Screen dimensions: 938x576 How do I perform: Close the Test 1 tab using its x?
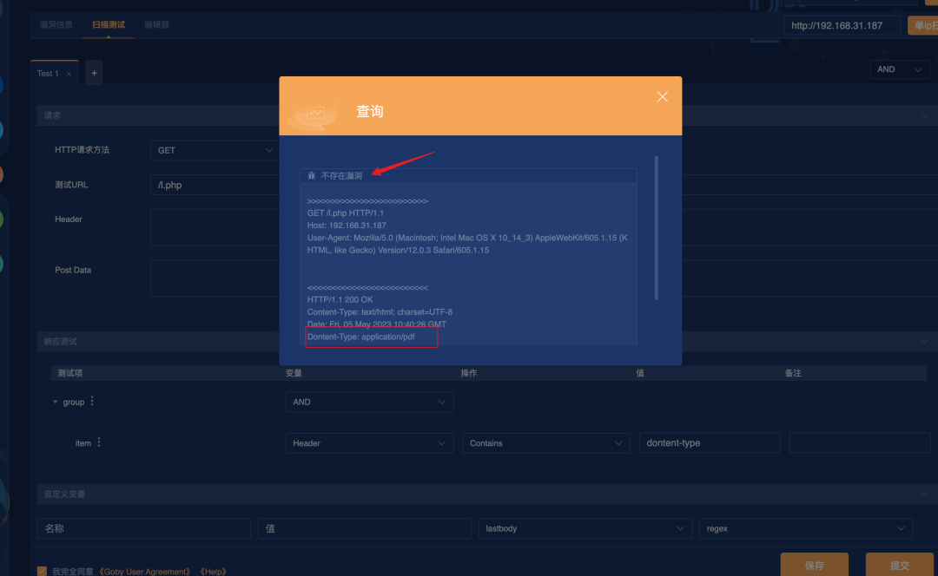point(69,74)
